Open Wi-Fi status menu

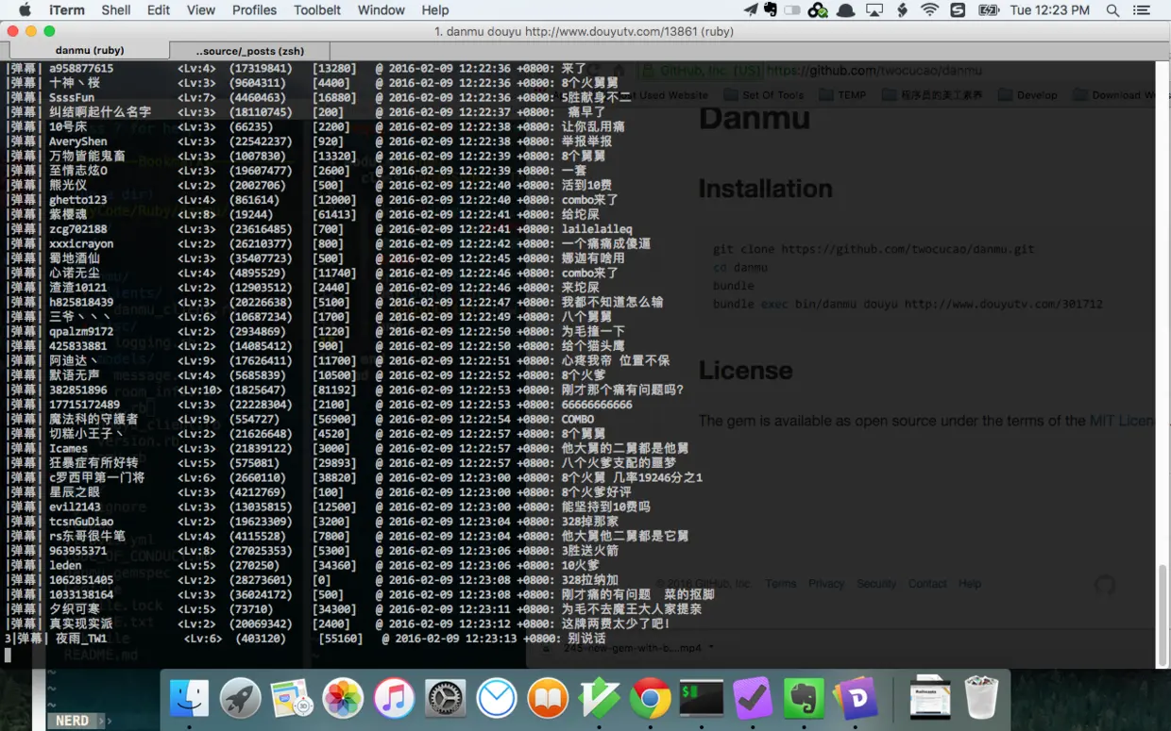click(930, 10)
